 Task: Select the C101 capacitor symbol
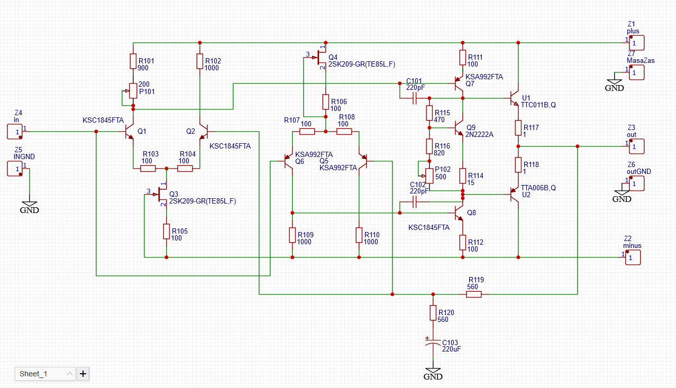tap(415, 98)
